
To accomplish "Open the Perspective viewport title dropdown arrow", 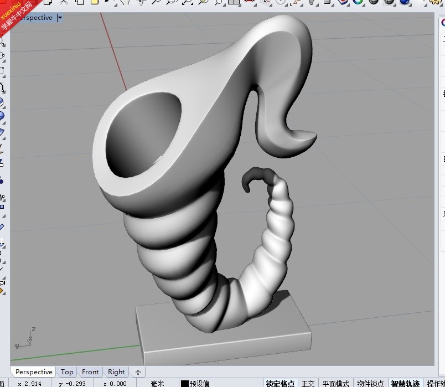I will [x=60, y=18].
